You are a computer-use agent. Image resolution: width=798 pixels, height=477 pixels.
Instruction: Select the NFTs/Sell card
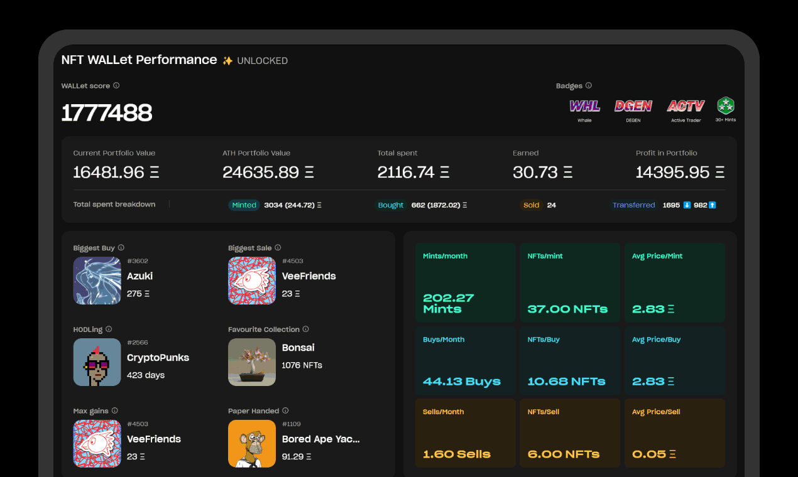[x=570, y=433]
